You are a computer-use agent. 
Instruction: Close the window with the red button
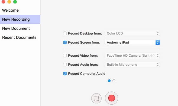click(x=3, y=2)
